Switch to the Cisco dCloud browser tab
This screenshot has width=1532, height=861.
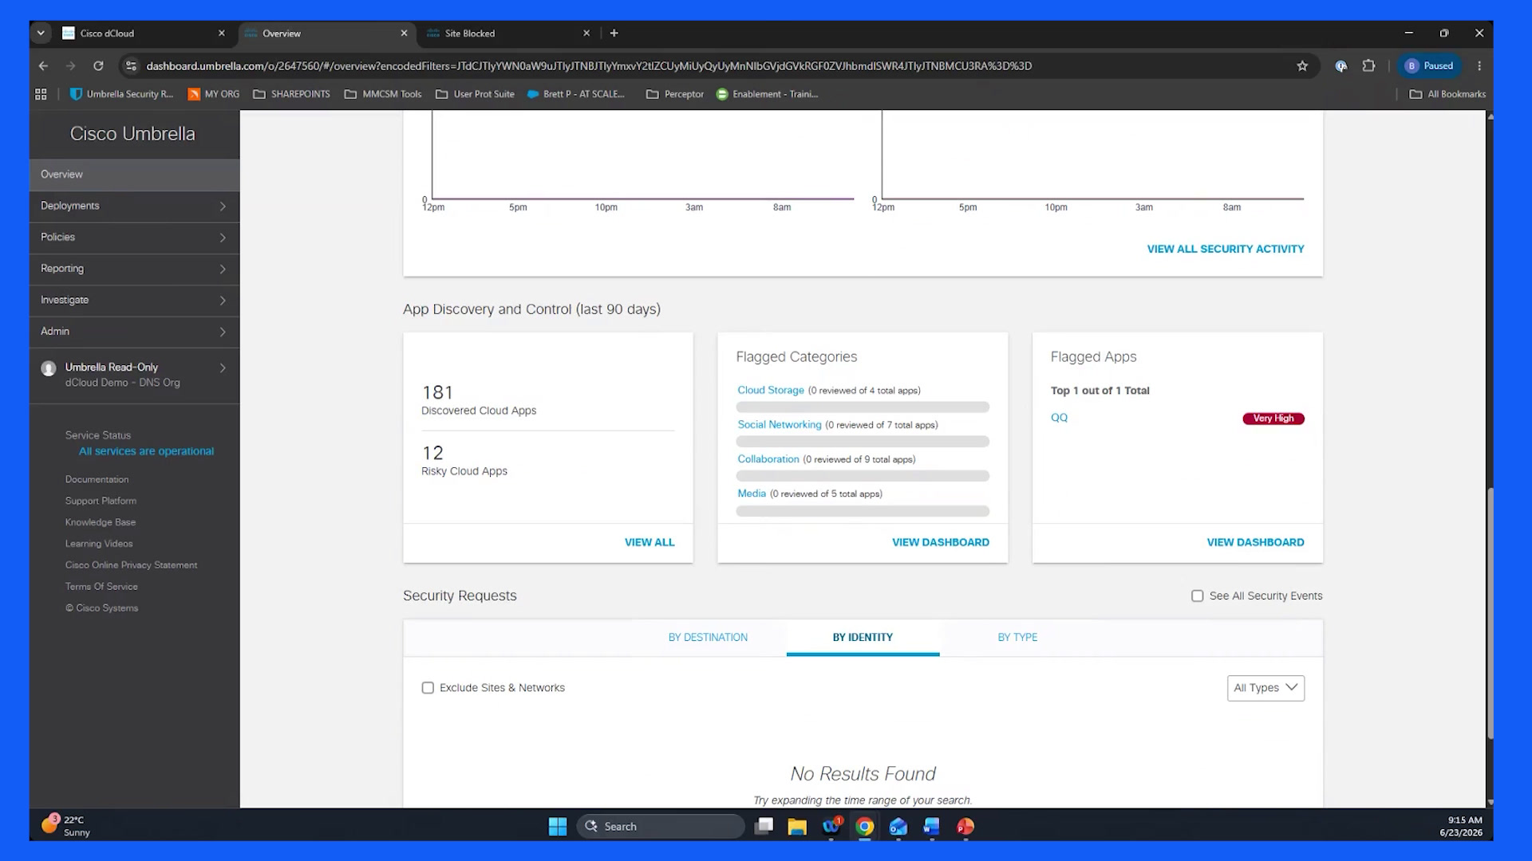click(x=144, y=33)
